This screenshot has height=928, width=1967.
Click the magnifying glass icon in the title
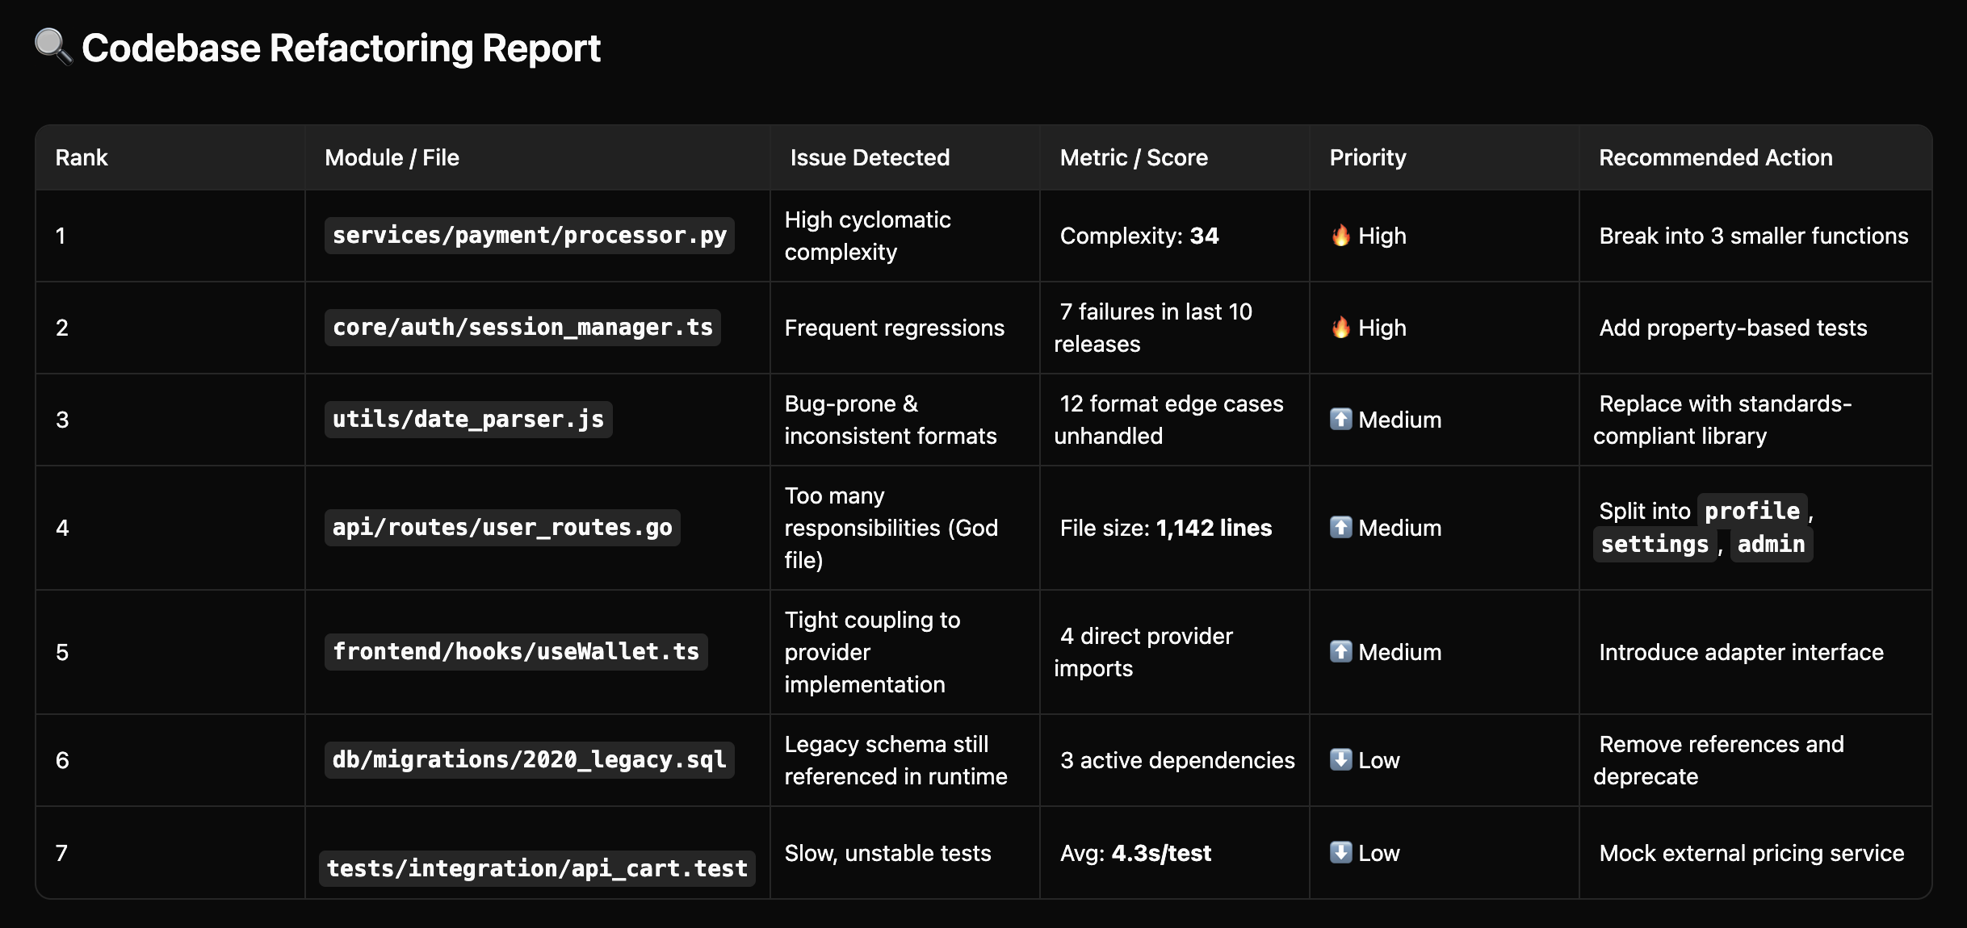coord(52,46)
